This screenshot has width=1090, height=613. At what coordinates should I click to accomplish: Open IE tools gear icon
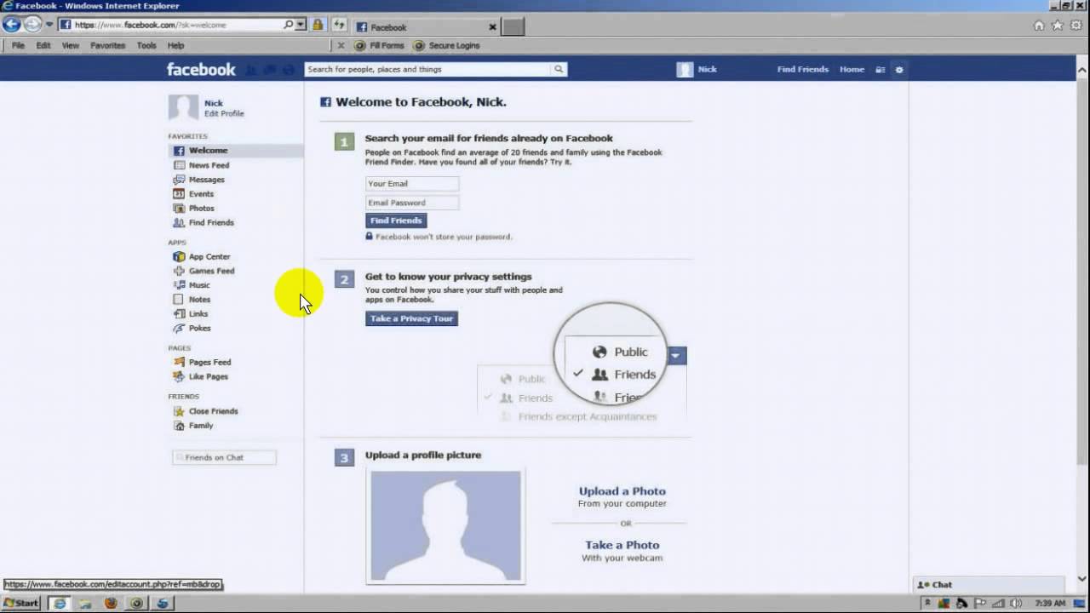pos(1076,26)
